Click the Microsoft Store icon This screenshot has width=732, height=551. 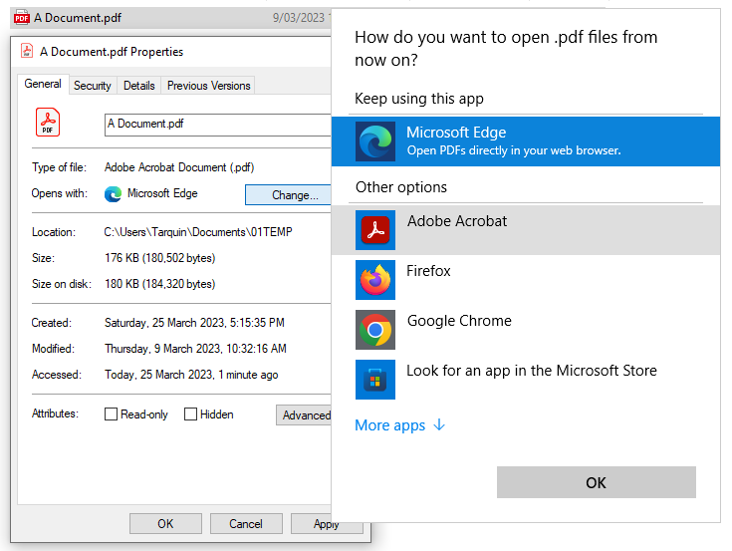[374, 380]
